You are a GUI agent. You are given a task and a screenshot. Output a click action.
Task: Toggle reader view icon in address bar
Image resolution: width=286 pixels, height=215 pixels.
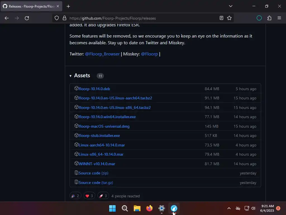[221, 18]
